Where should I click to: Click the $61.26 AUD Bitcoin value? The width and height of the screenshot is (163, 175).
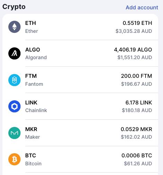click(138, 164)
